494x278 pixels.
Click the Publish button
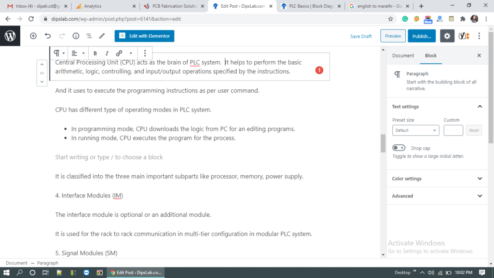(x=422, y=36)
